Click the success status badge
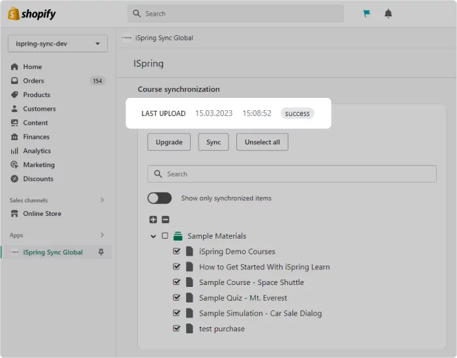 click(297, 113)
